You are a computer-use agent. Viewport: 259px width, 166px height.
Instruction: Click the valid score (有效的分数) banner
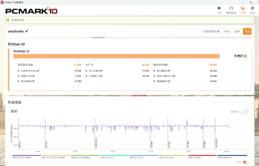(129, 20)
